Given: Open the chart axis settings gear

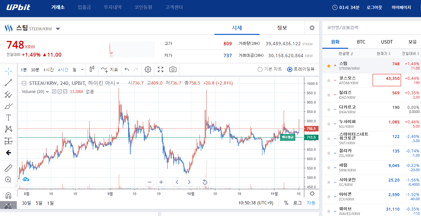Looking at the screenshot, I should [x=312, y=193].
